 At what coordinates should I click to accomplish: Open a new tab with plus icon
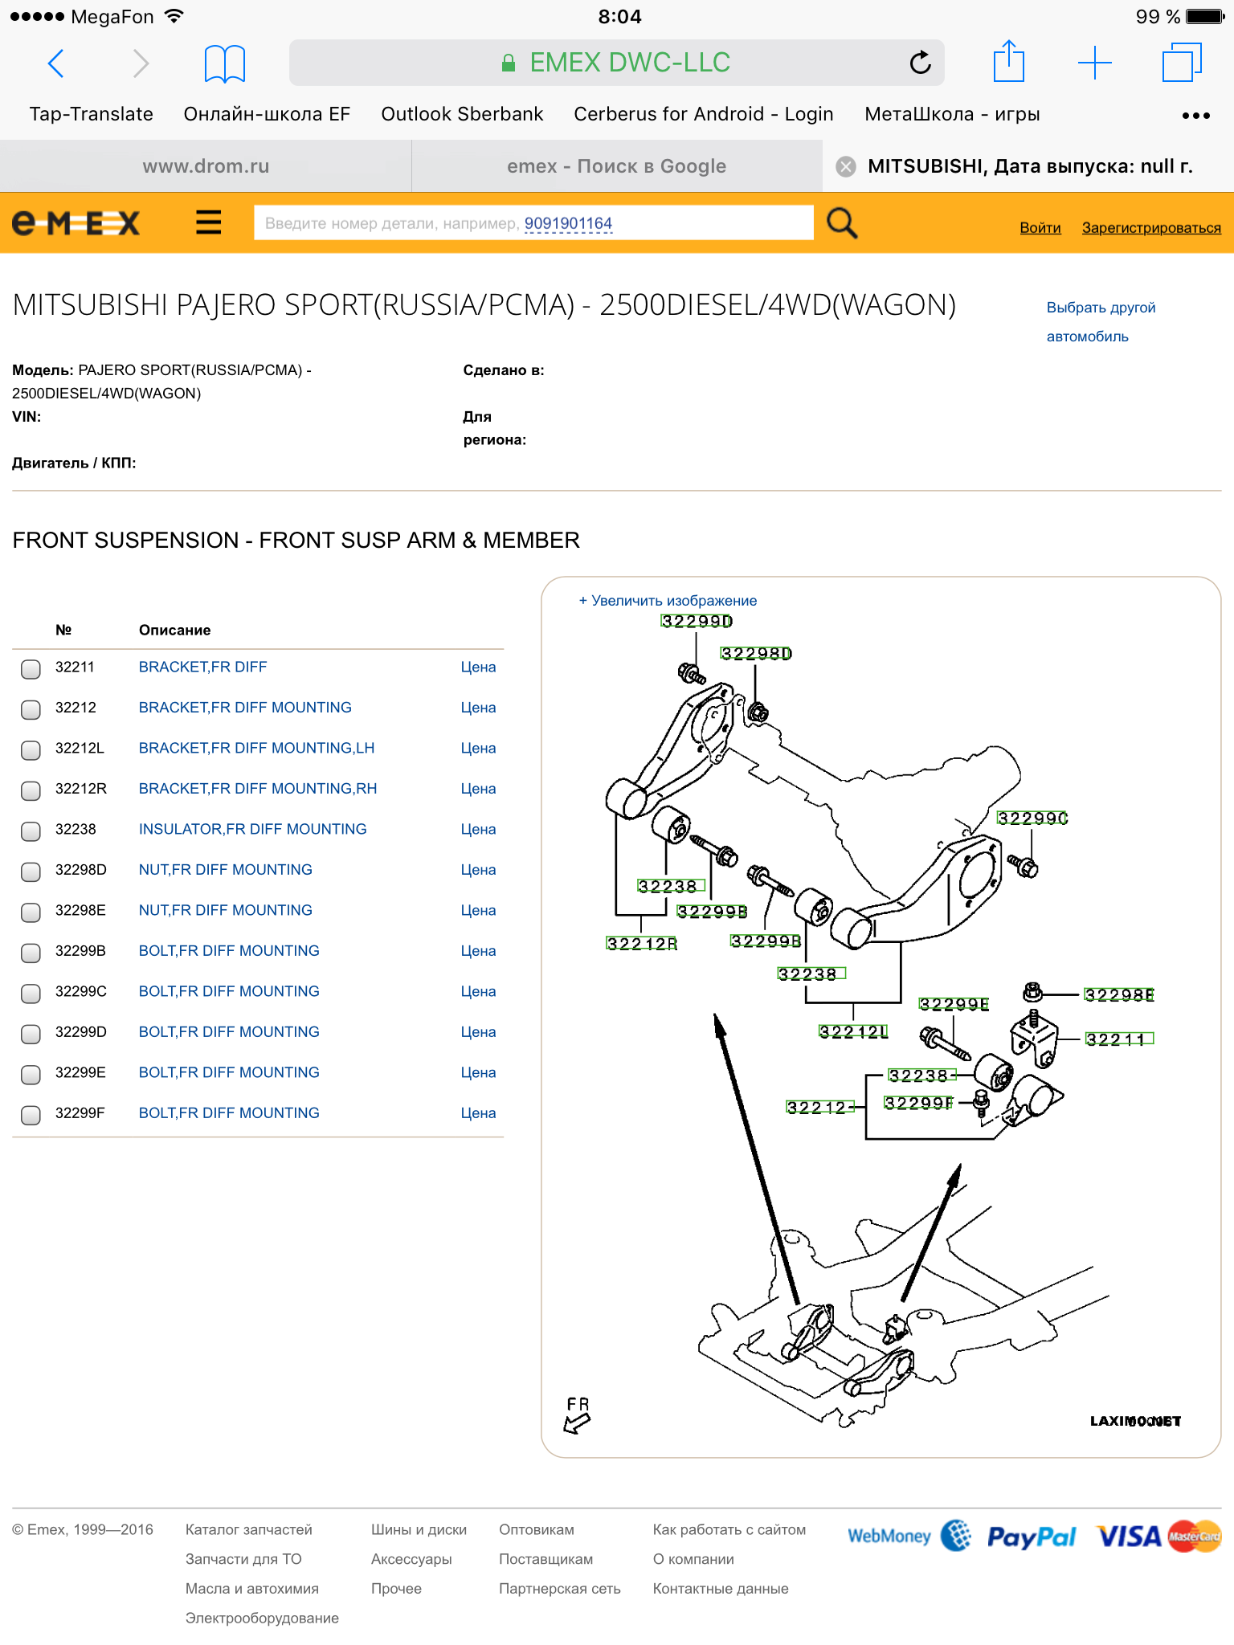(1094, 63)
